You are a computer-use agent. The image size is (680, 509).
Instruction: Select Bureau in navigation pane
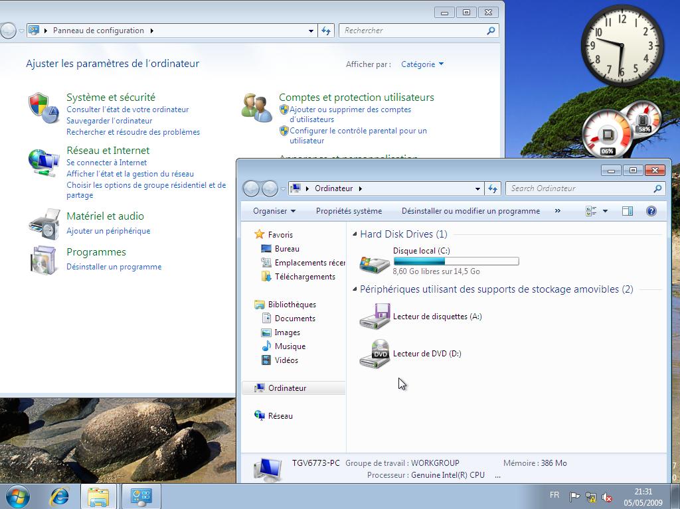287,249
